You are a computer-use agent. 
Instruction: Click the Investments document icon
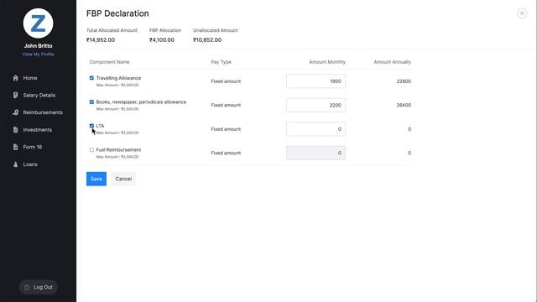coord(15,130)
